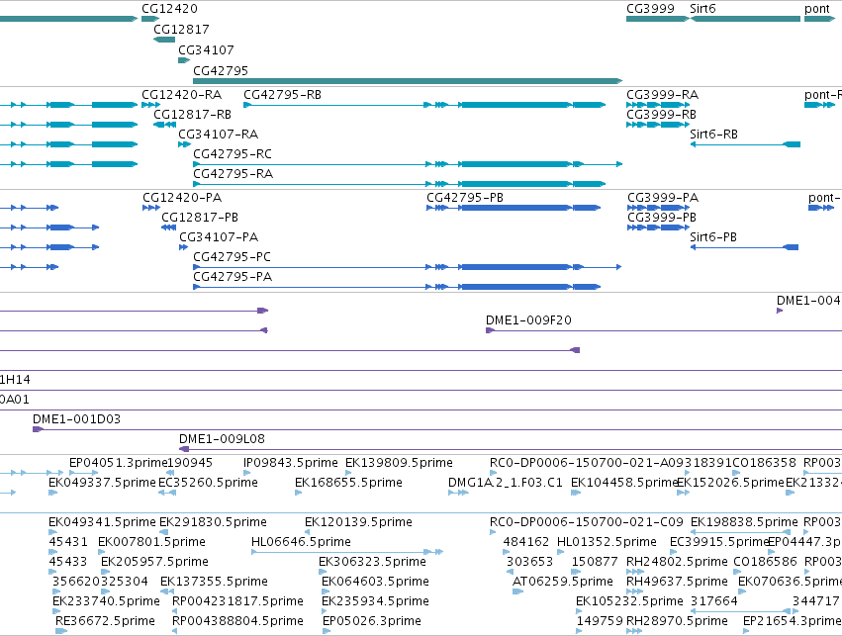Click EST RP004231817.5prime label
The image size is (842, 636).
click(237, 601)
